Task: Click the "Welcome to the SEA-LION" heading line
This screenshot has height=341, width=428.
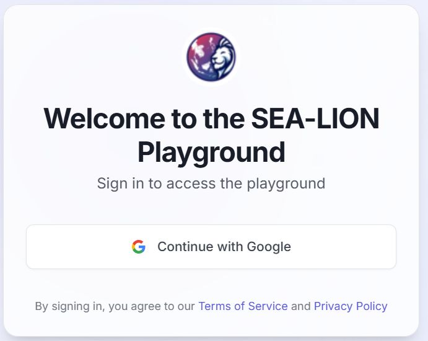Action: 211,119
